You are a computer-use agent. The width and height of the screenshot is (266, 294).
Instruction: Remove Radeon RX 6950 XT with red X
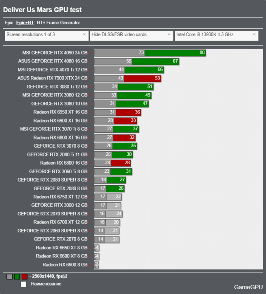[x=90, y=112]
